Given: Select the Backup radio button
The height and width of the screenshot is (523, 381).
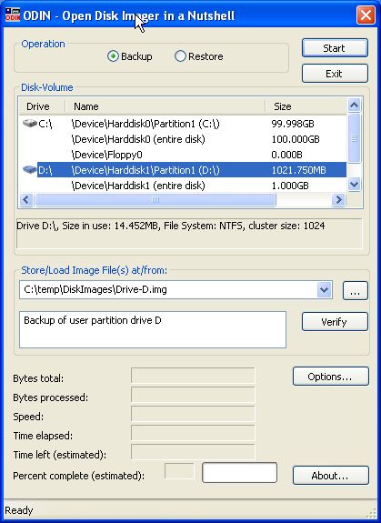Looking at the screenshot, I should (x=113, y=56).
